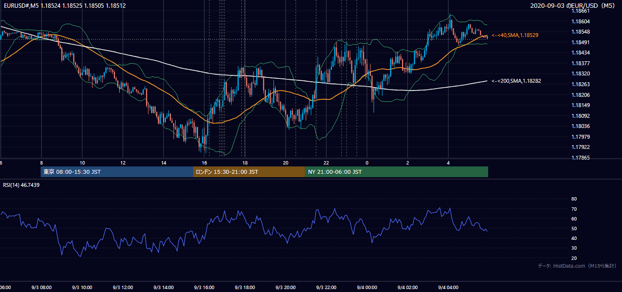Viewport: 622px width, 292px height.
Task: Click the RSI scale value 30
Action: tap(574, 248)
